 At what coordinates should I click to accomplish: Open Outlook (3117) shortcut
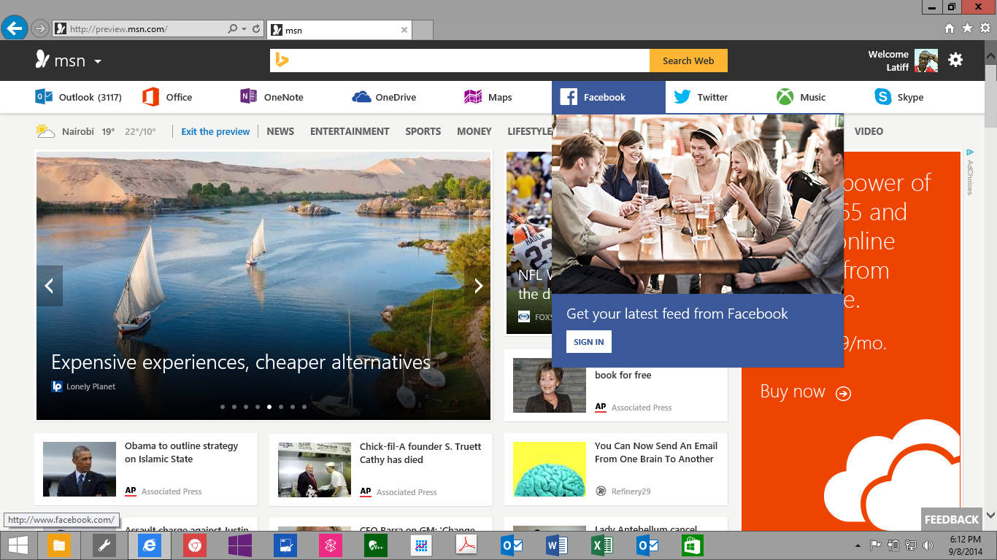tap(79, 97)
